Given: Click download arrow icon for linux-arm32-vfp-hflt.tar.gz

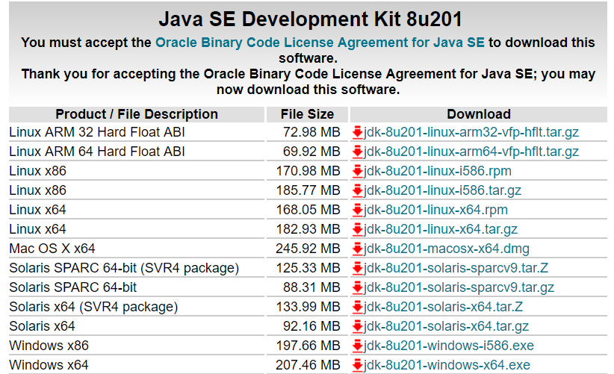Looking at the screenshot, I should point(357,133).
